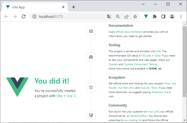187x123 pixels.
Task: Open the Vue Land link
Action: [x=154, y=112]
